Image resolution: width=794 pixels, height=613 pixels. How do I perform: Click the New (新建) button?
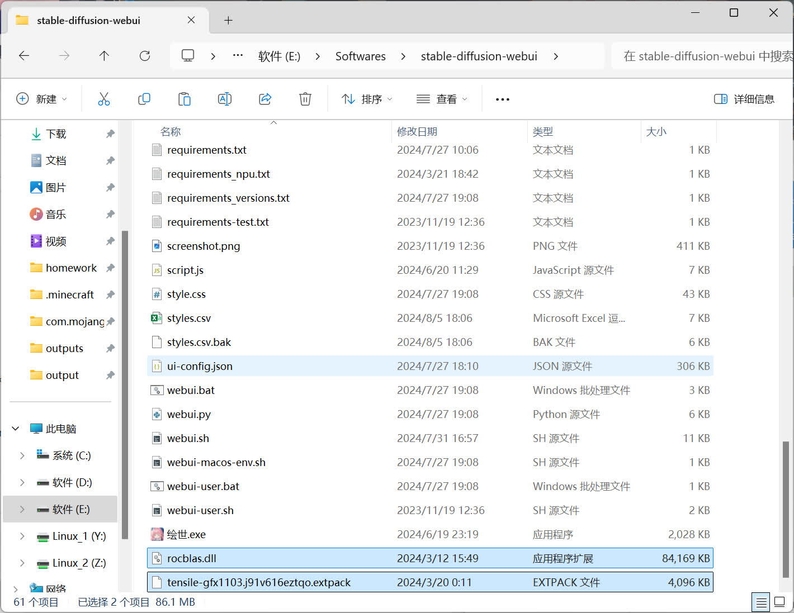tap(41, 99)
